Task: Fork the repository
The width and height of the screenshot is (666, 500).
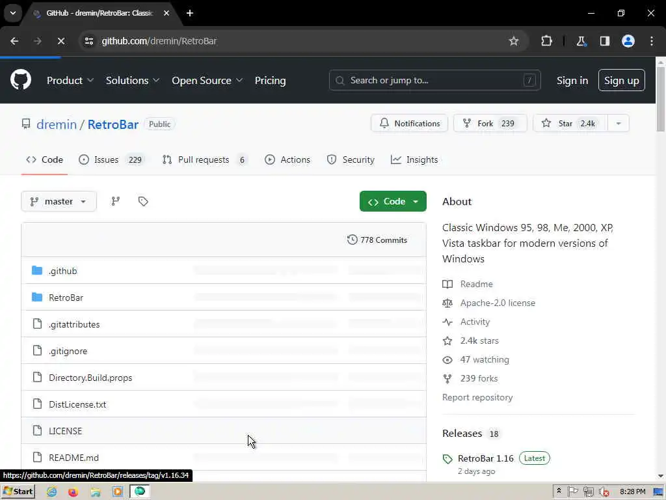Action: pos(490,123)
